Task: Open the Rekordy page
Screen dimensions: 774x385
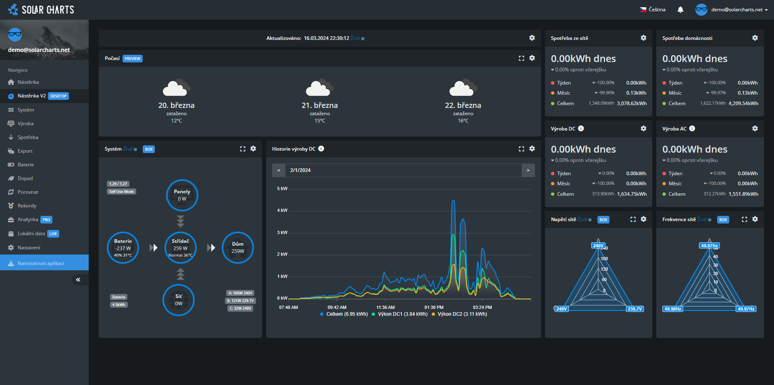Action: coord(44,206)
